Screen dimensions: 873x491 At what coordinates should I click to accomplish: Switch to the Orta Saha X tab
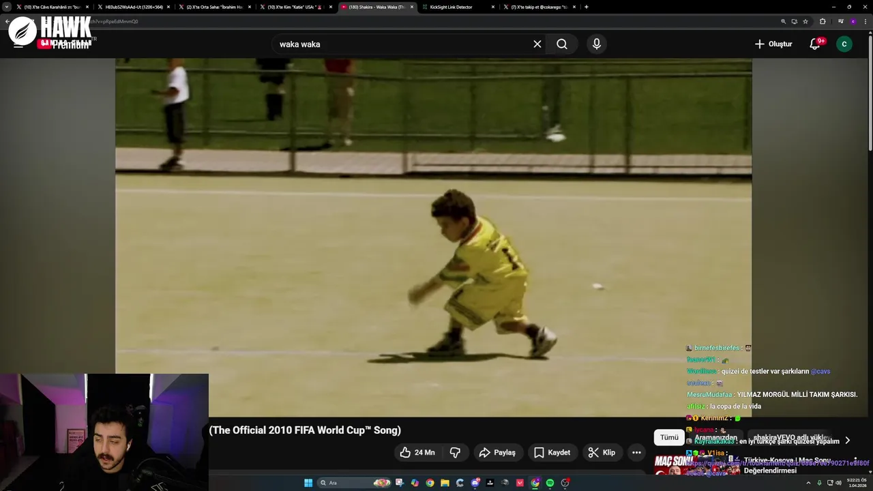[214, 7]
